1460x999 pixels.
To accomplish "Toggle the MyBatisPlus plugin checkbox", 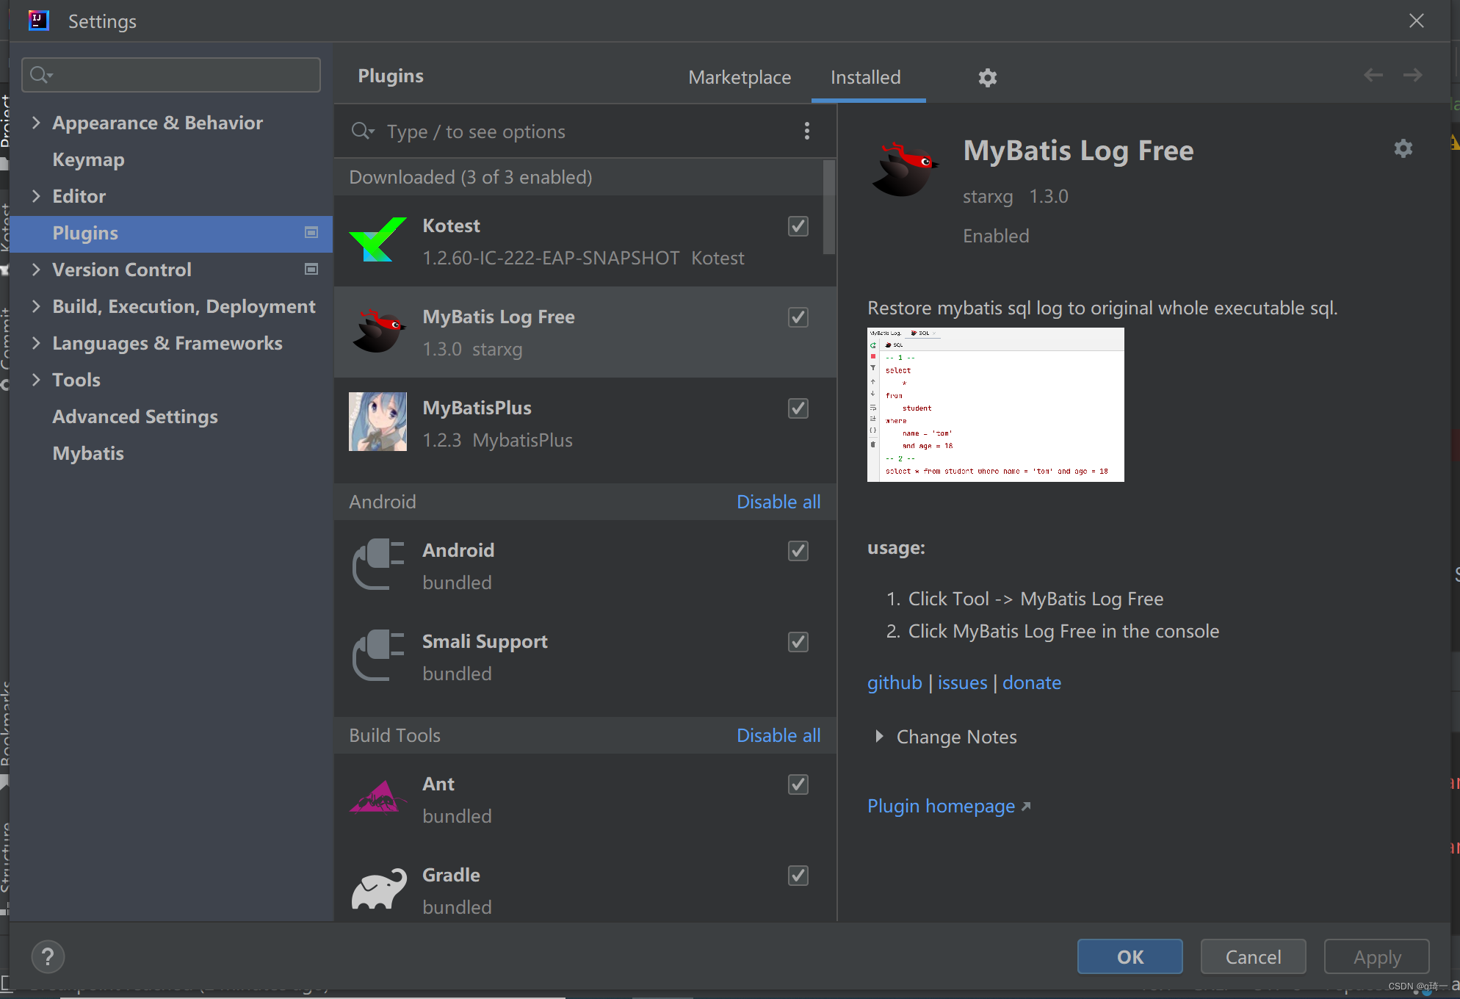I will pos(799,408).
